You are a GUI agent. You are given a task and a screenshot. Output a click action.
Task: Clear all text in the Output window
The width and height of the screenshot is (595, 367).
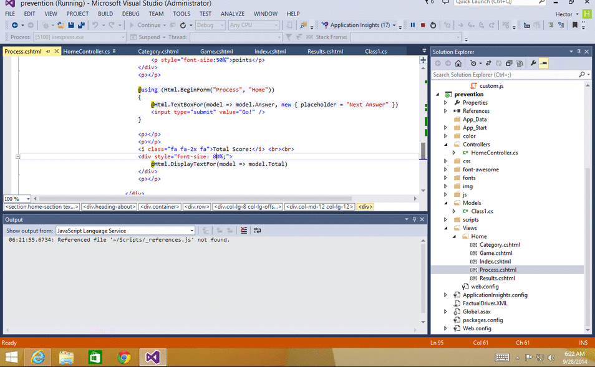[244, 231]
